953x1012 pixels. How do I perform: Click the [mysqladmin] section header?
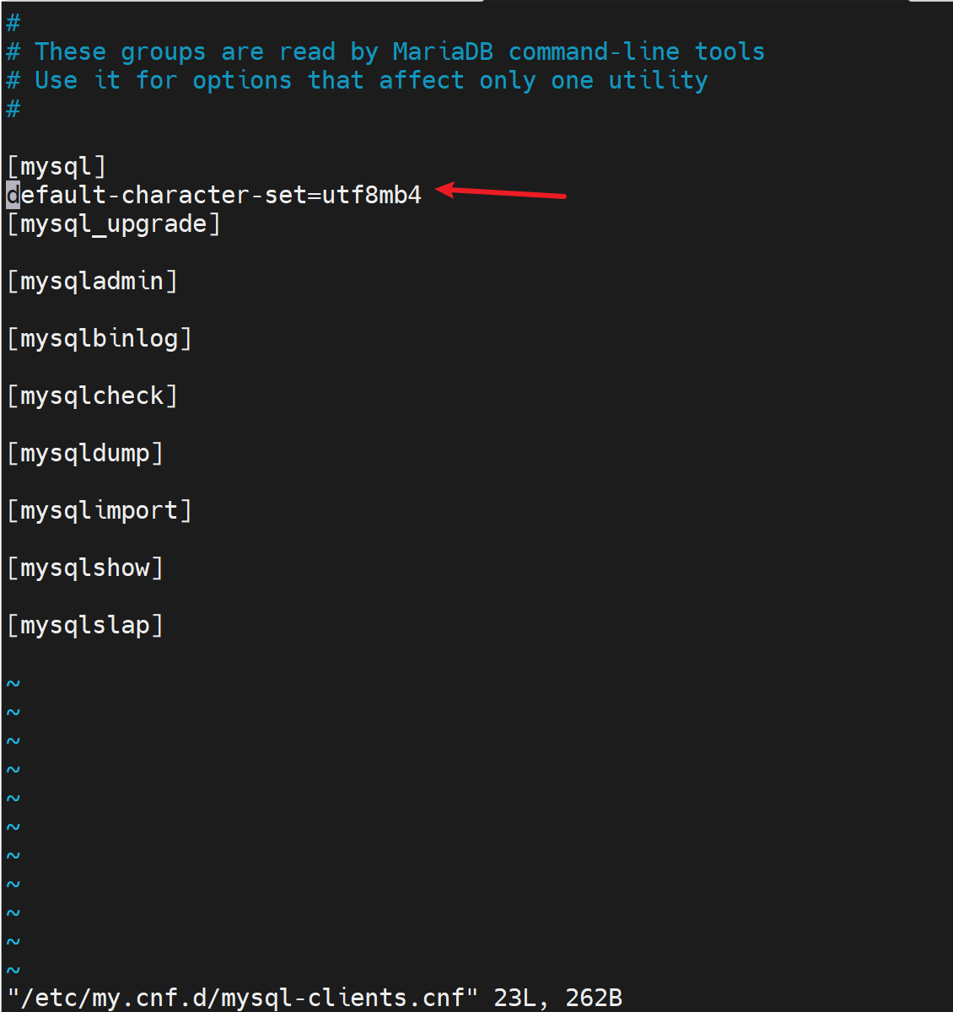tap(93, 281)
